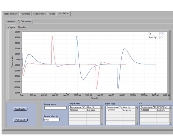Viewport: 173px width, 137px height.
Task: Go to the Selection sub-tab
Action: (10, 22)
